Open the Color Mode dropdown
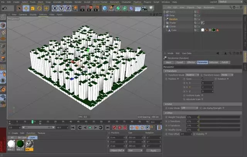This screenshot has width=247, height=157. pyautogui.click(x=189, y=108)
